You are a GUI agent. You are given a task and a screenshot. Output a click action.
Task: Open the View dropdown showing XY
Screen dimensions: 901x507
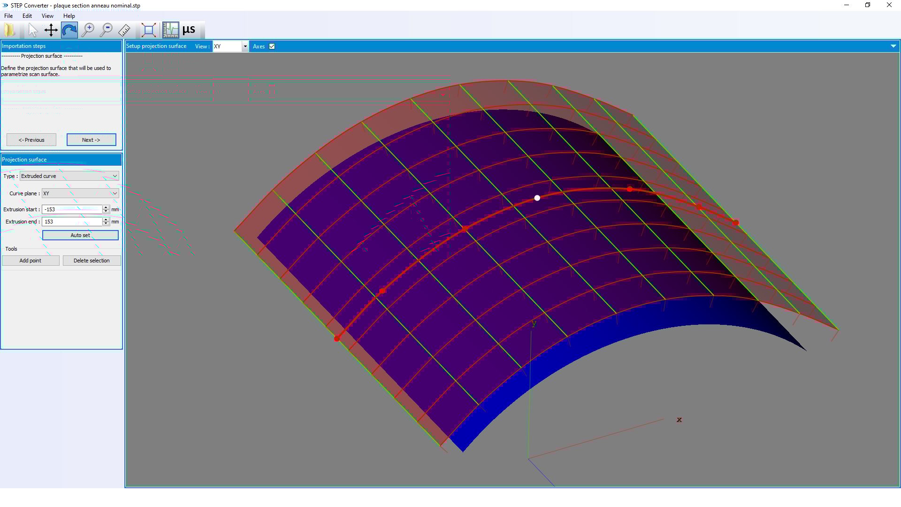click(245, 46)
